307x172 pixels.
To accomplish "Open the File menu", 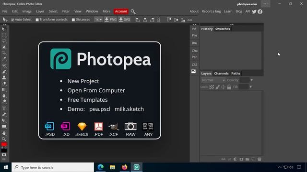I will tap(5, 11).
